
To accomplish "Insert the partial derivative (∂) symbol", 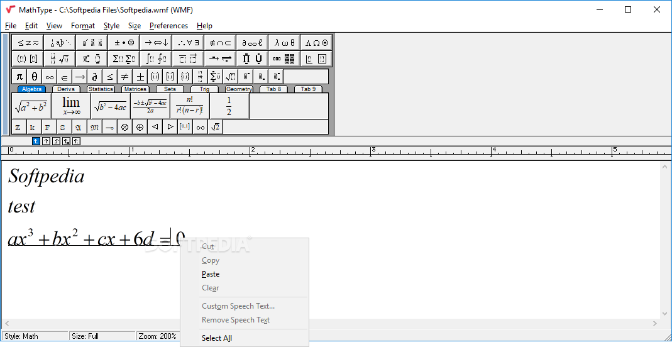I will click(x=95, y=77).
